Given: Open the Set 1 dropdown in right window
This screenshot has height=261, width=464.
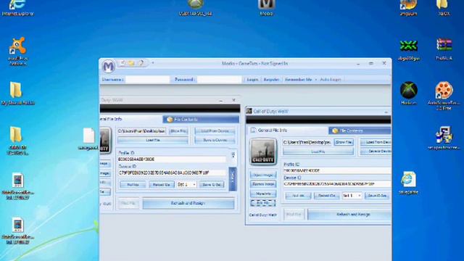Looking at the screenshot, I should tap(352, 196).
